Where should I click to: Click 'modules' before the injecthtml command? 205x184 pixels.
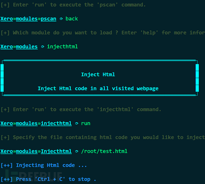27,47
